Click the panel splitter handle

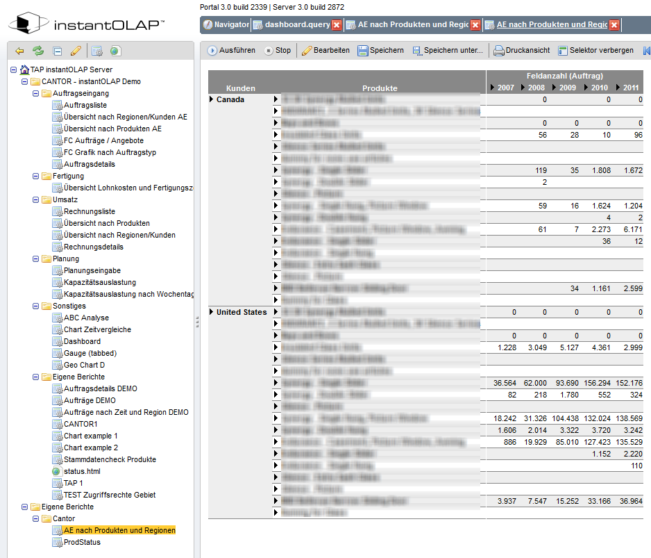[197, 322]
